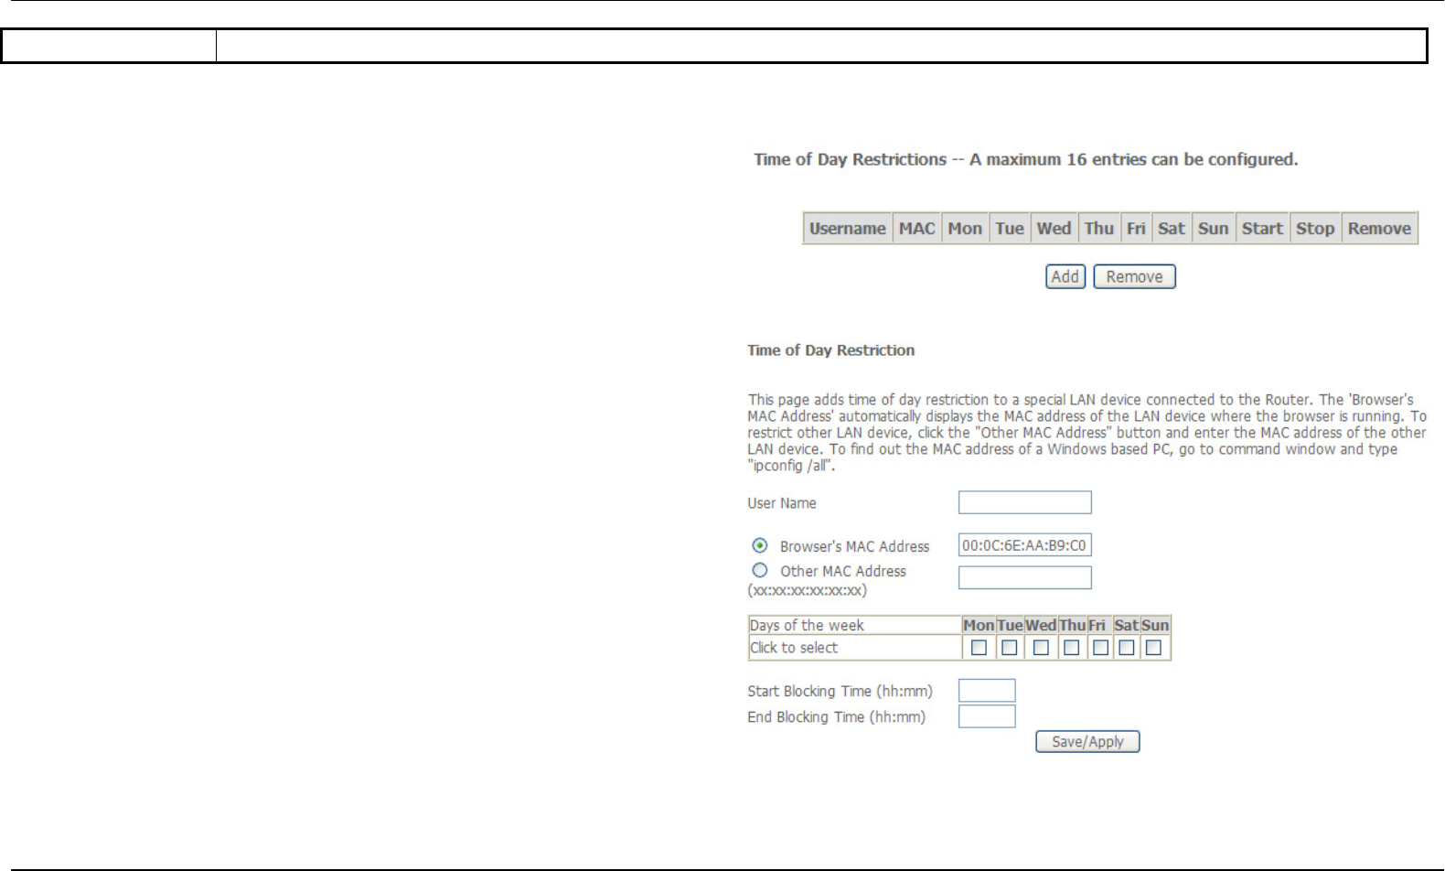This screenshot has width=1445, height=871.
Task: Click the Add button
Action: coord(1065,276)
